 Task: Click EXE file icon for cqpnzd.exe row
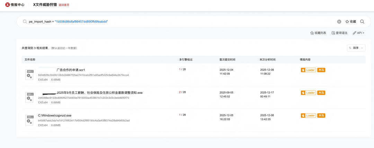coord(29,120)
